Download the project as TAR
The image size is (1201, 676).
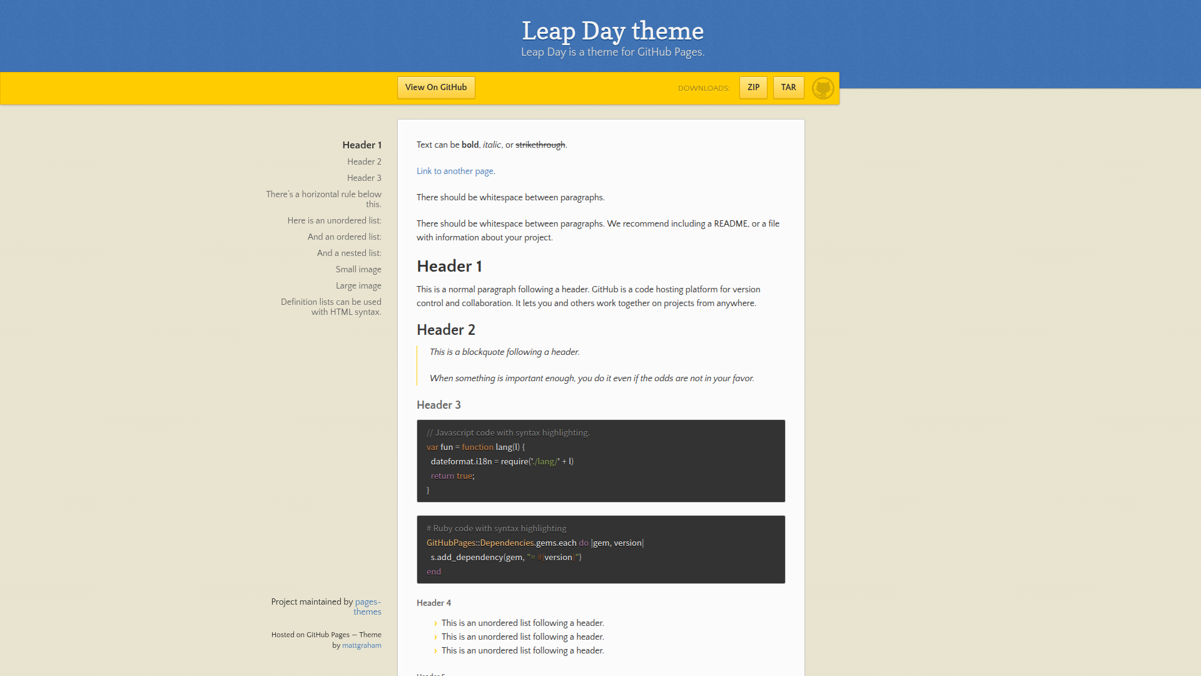point(788,88)
